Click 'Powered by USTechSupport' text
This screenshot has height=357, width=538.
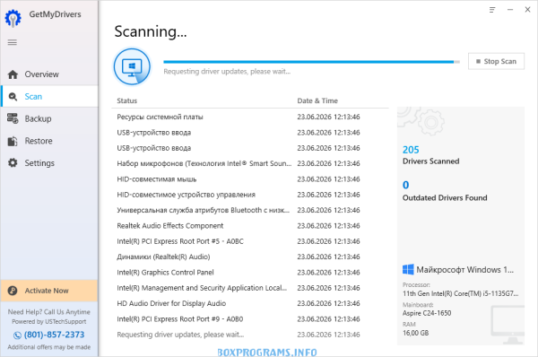49,322
